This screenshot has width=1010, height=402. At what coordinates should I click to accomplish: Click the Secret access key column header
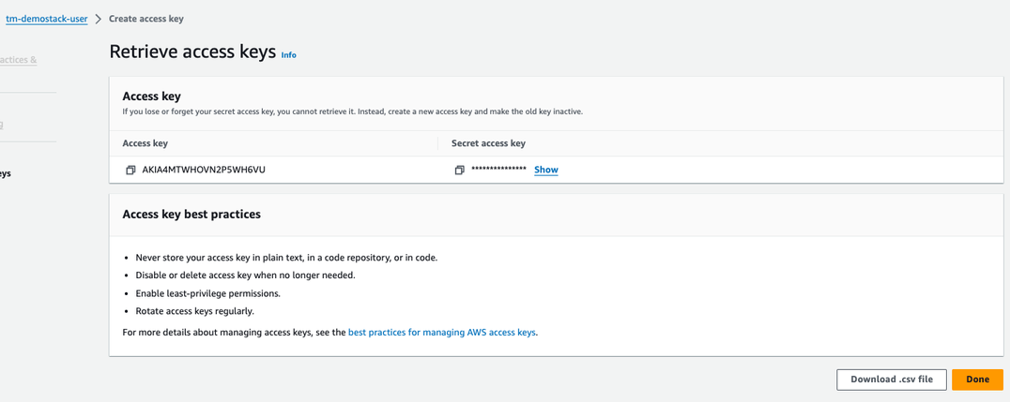click(488, 143)
